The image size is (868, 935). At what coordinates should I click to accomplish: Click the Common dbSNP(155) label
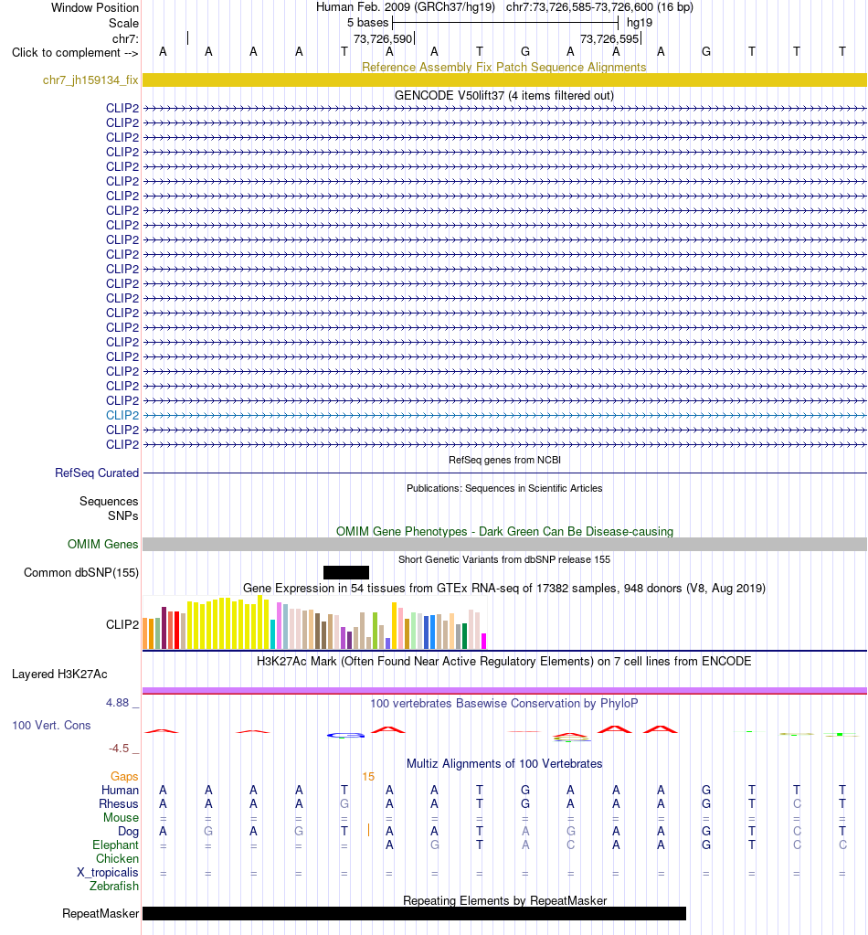coord(81,572)
